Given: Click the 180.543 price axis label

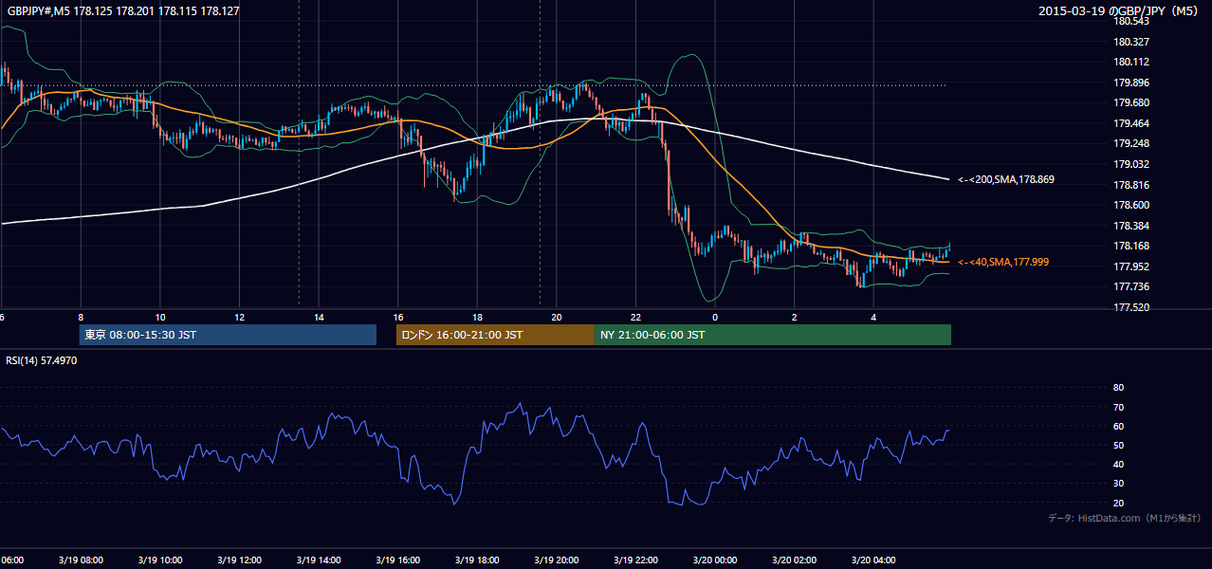Looking at the screenshot, I should 1132,22.
